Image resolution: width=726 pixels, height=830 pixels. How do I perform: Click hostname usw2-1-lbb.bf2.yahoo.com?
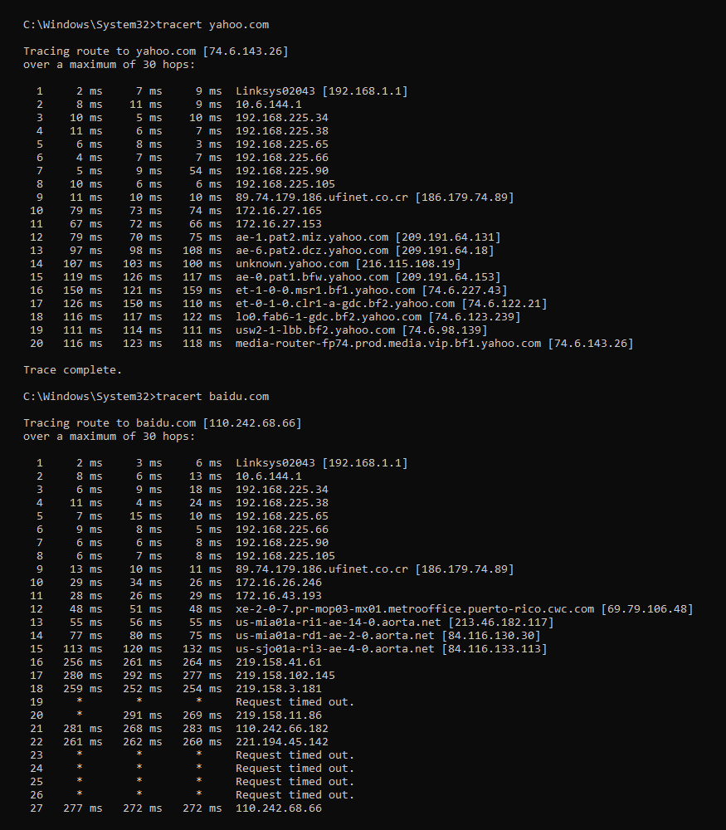tap(315, 330)
